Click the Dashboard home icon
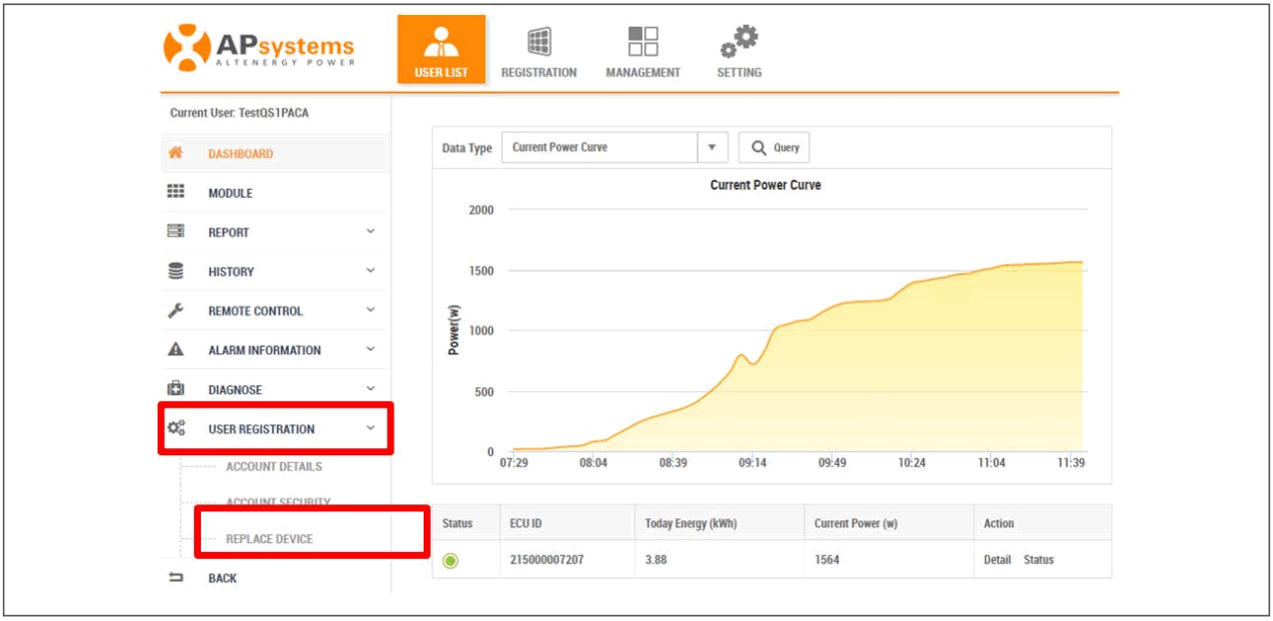1273x621 pixels. pyautogui.click(x=176, y=153)
